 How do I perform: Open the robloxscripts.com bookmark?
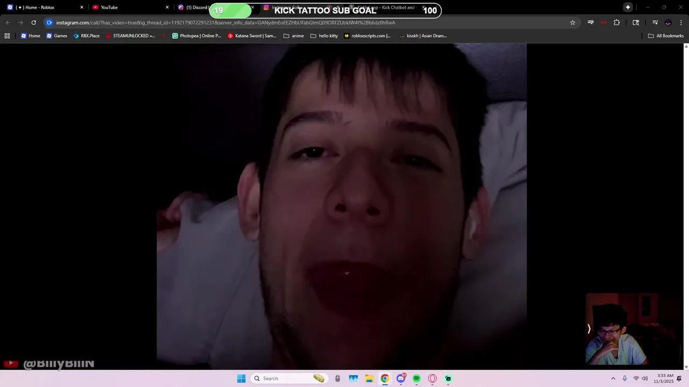(367, 36)
